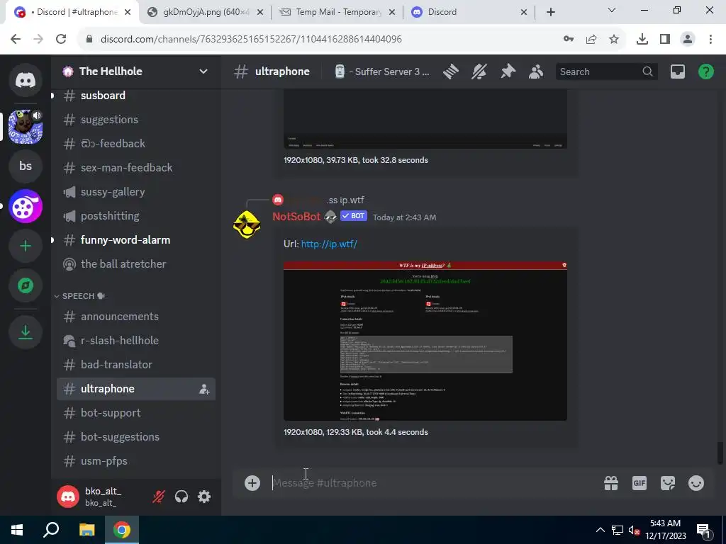Open the GIF picker

(x=640, y=483)
